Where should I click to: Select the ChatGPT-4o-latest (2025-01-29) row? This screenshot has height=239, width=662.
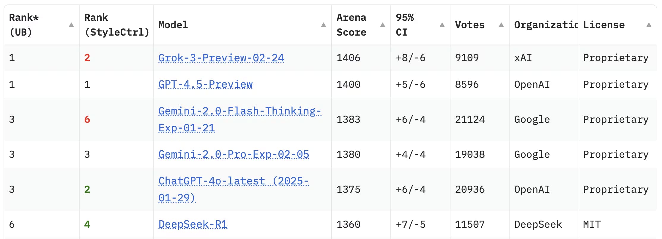234,189
